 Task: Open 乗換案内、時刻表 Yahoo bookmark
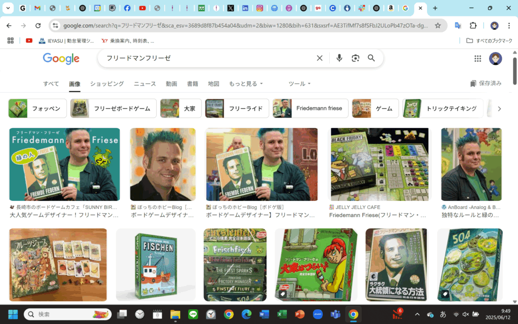click(127, 40)
